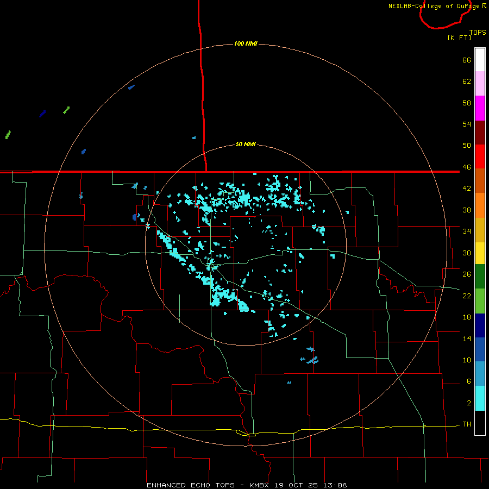Click the 50 NMI range ring label
489x489 pixels.
246,144
